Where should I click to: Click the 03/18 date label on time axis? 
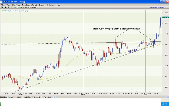click(x=21, y=95)
